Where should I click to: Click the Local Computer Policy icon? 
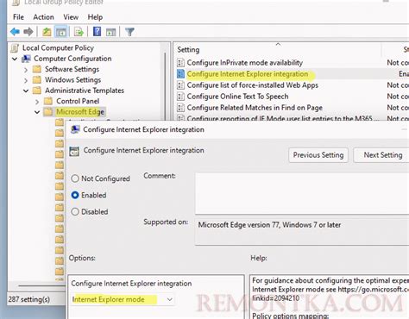tap(15, 48)
